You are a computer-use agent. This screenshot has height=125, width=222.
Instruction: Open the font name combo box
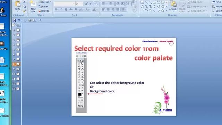click(x=65, y=4)
